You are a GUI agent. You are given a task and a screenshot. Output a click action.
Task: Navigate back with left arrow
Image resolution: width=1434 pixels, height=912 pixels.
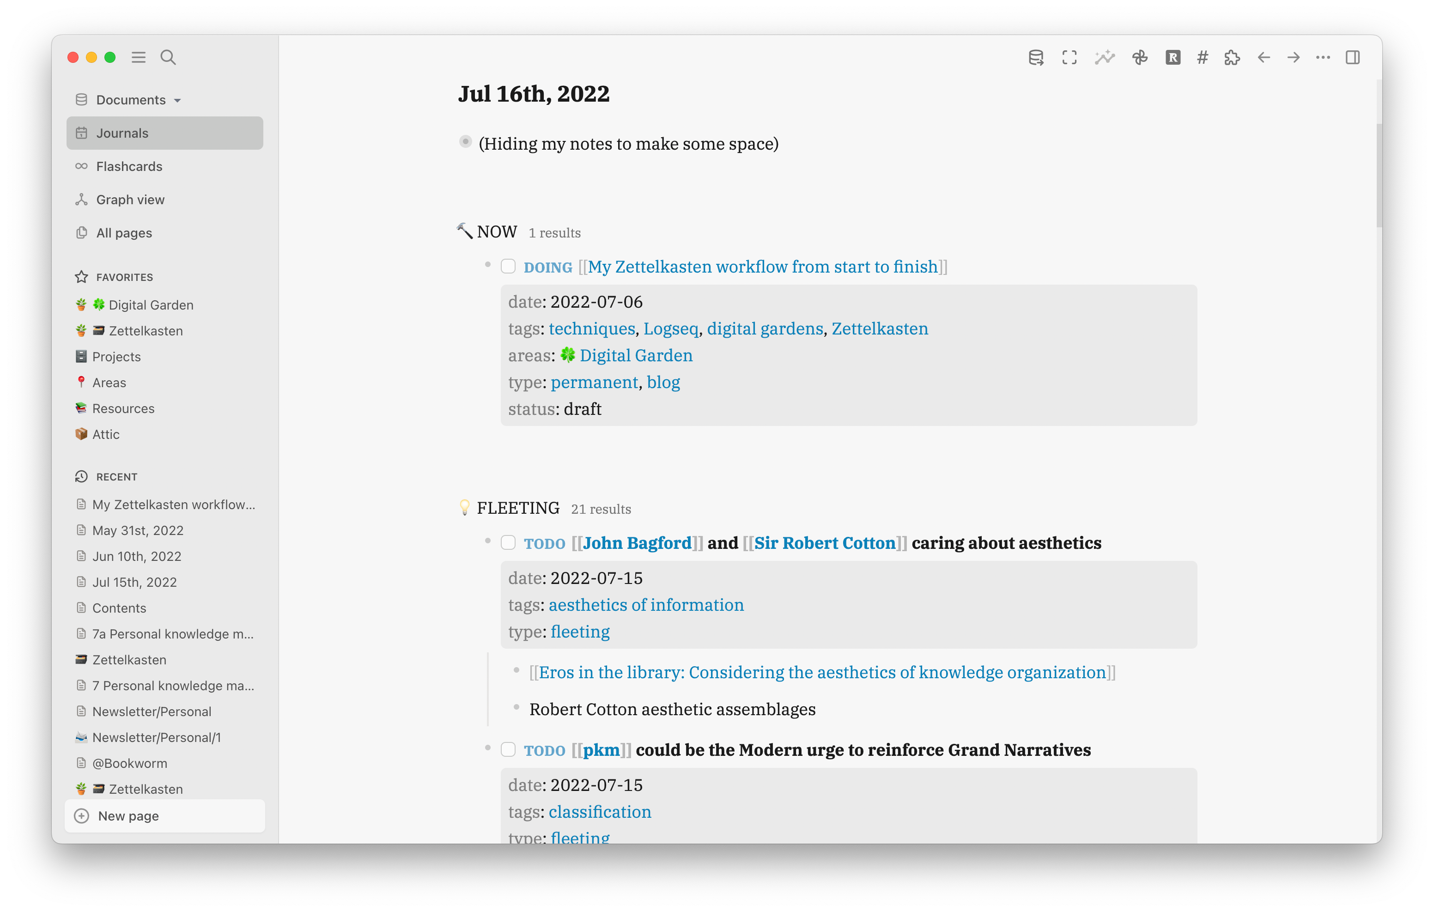click(1264, 58)
